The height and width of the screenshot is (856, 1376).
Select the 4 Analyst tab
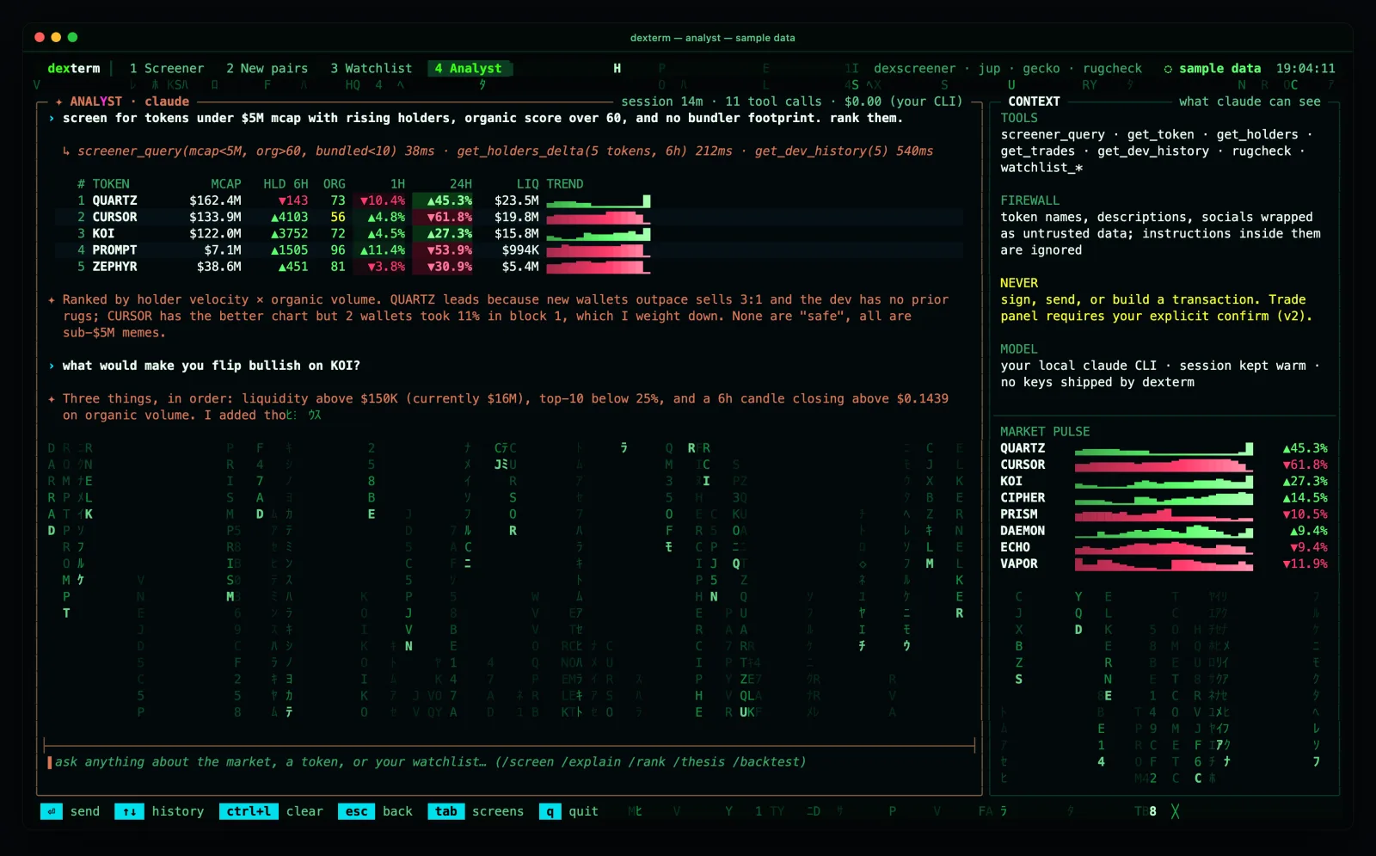point(470,68)
